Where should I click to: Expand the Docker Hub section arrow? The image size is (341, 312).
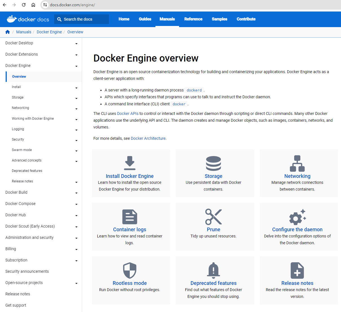[x=76, y=215]
